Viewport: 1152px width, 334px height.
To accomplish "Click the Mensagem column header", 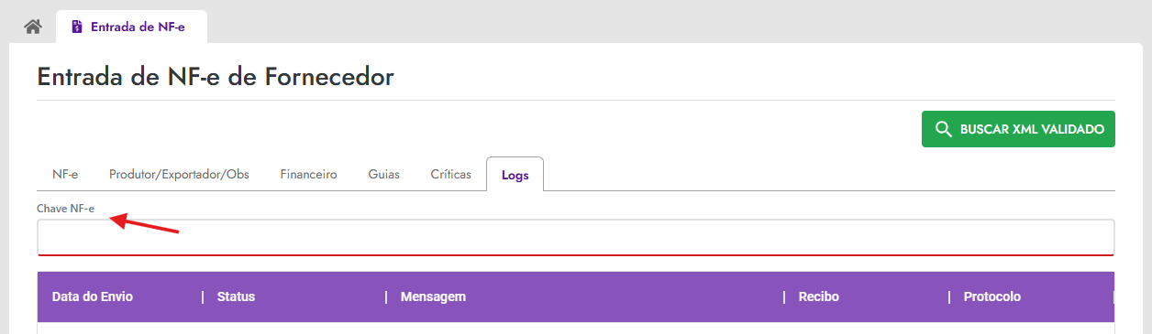I will (x=434, y=296).
